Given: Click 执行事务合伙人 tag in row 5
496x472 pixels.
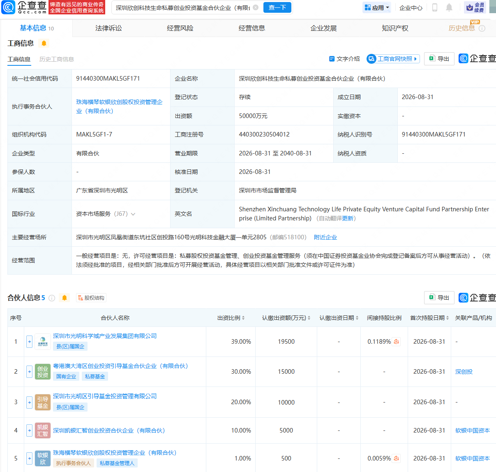Looking at the screenshot, I should (74, 463).
